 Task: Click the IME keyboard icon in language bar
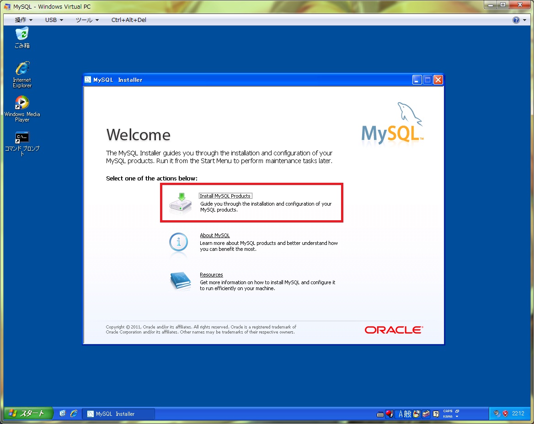click(380, 414)
